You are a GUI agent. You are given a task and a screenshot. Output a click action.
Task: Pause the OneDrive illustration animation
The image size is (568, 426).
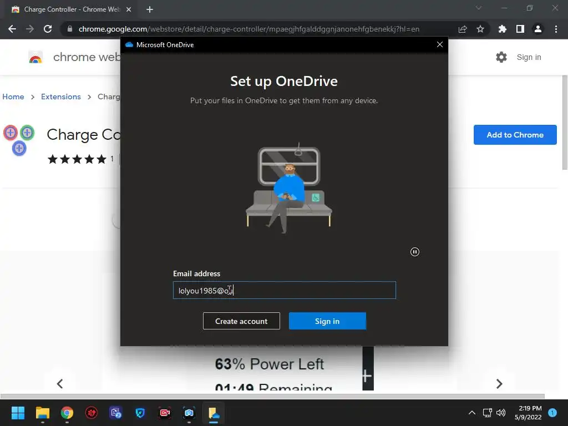[415, 252]
